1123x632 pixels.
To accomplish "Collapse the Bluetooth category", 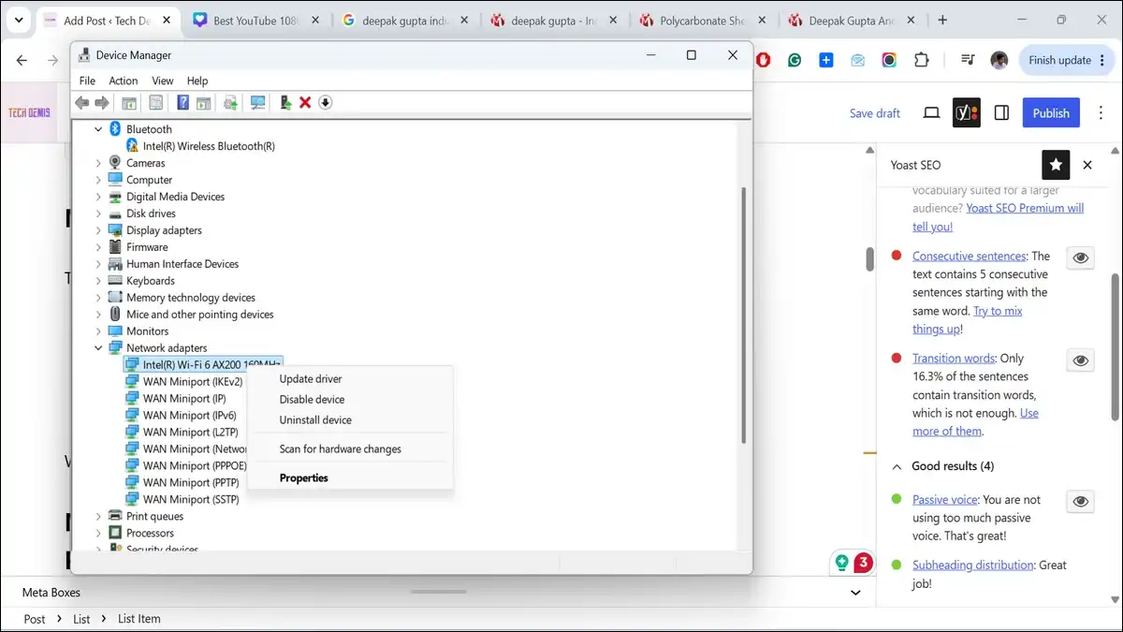I will point(98,129).
